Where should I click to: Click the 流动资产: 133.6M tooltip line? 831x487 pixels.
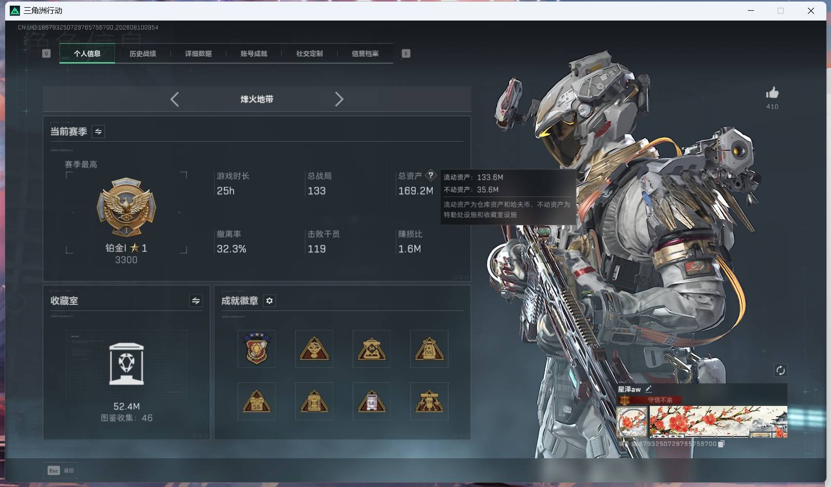473,177
